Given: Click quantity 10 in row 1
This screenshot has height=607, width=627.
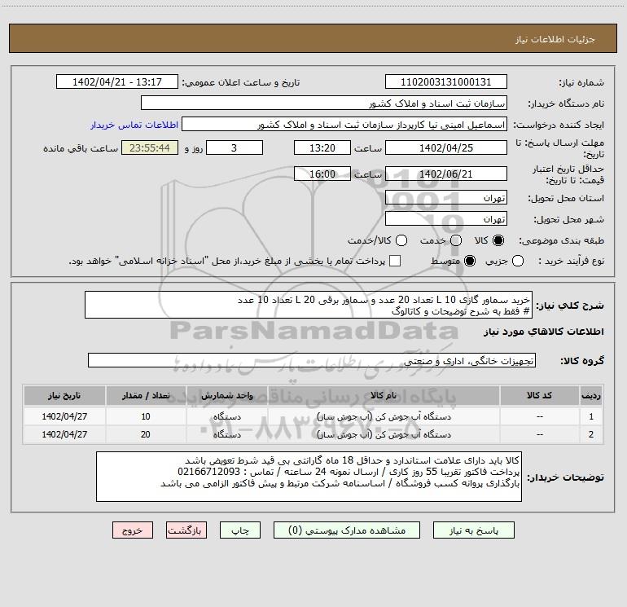Looking at the screenshot, I should (146, 416).
